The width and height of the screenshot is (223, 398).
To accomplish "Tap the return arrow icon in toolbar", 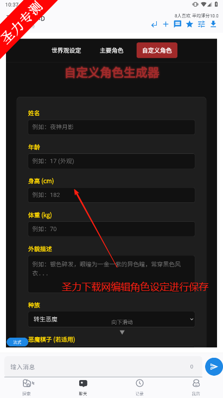I will pyautogui.click(x=154, y=24).
